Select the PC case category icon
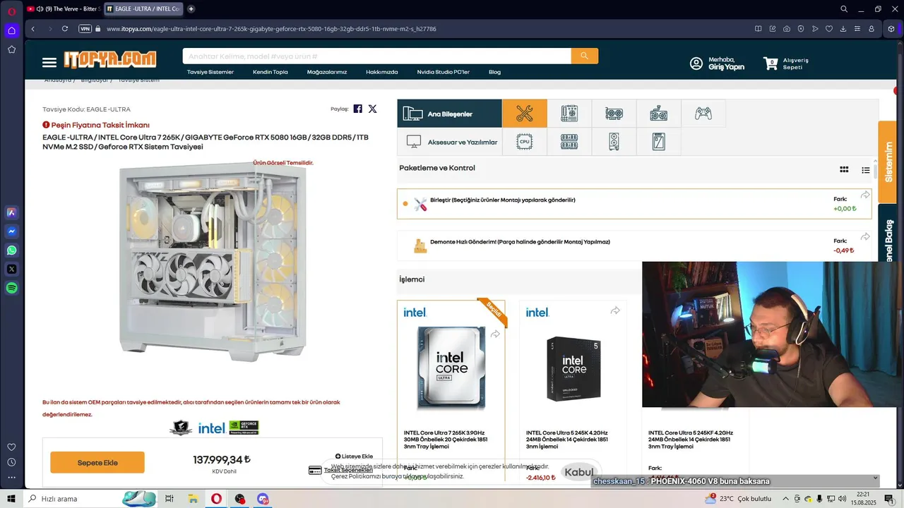The image size is (904, 508). [614, 141]
